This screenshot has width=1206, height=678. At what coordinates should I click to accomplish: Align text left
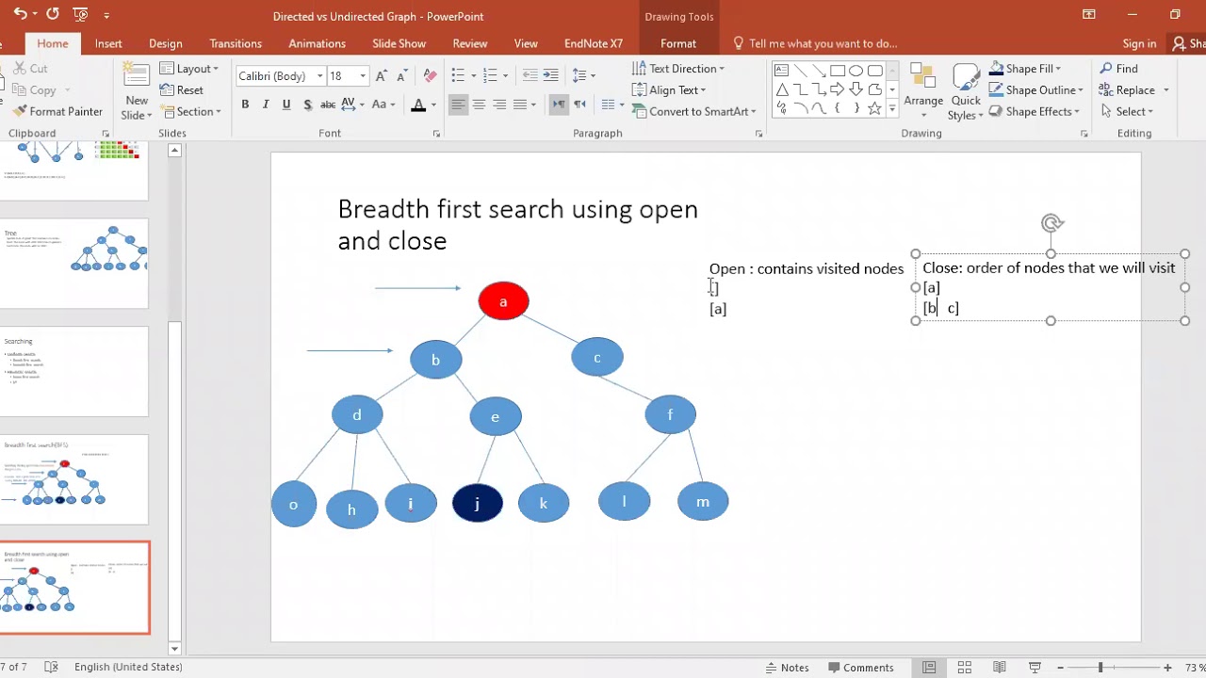click(458, 105)
